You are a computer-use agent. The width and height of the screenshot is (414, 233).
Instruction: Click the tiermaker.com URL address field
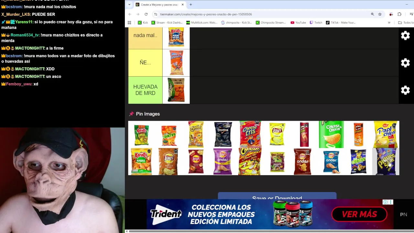coord(206,14)
